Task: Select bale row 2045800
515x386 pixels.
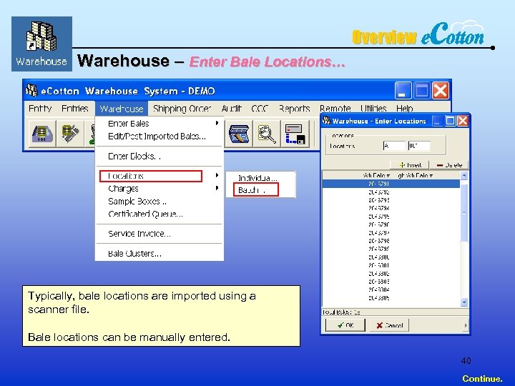Action: point(391,257)
